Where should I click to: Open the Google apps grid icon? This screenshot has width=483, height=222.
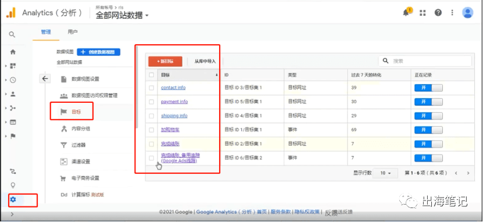[x=423, y=13]
